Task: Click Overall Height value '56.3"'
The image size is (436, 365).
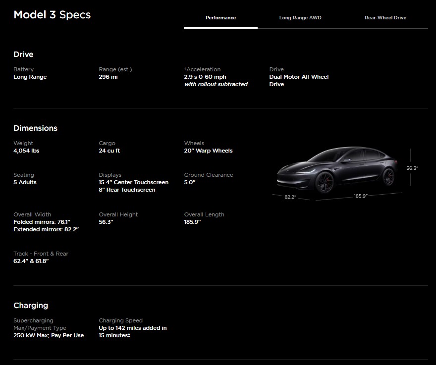Action: (x=106, y=222)
